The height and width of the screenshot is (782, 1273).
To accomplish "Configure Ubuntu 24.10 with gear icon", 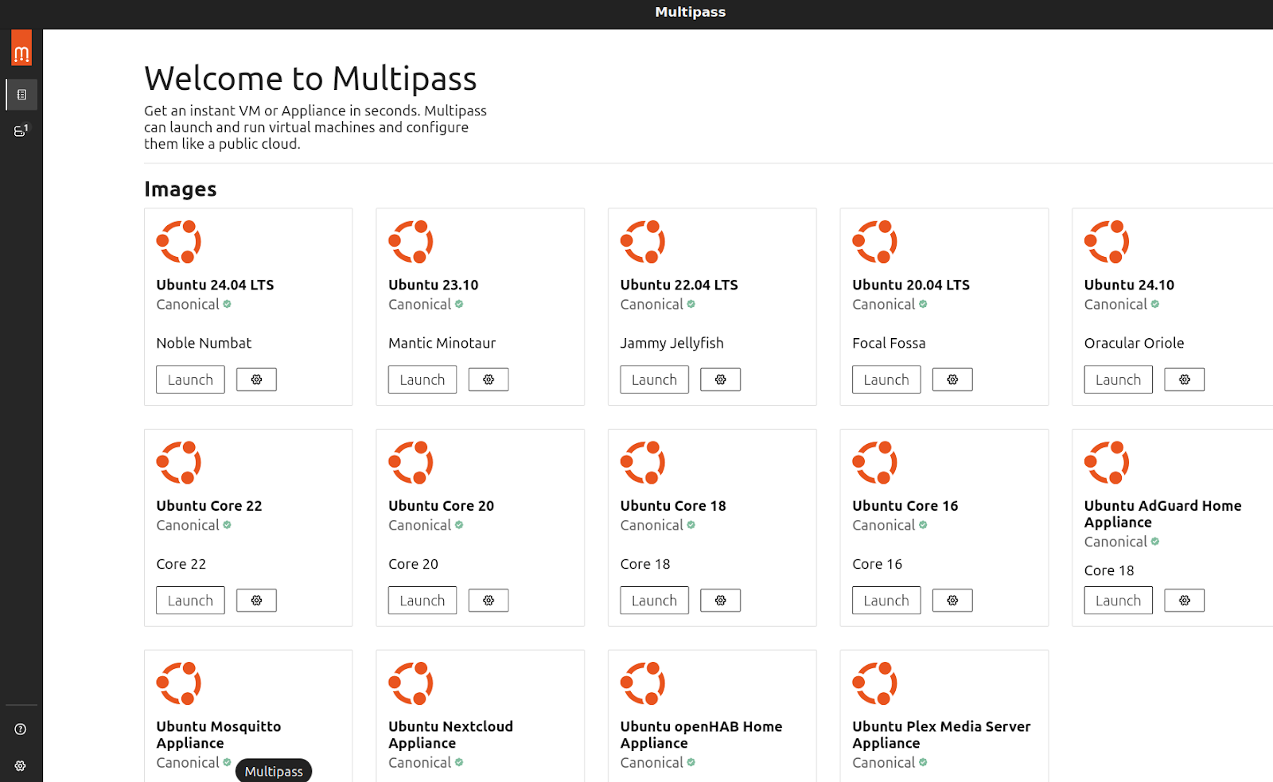I will [x=1185, y=379].
